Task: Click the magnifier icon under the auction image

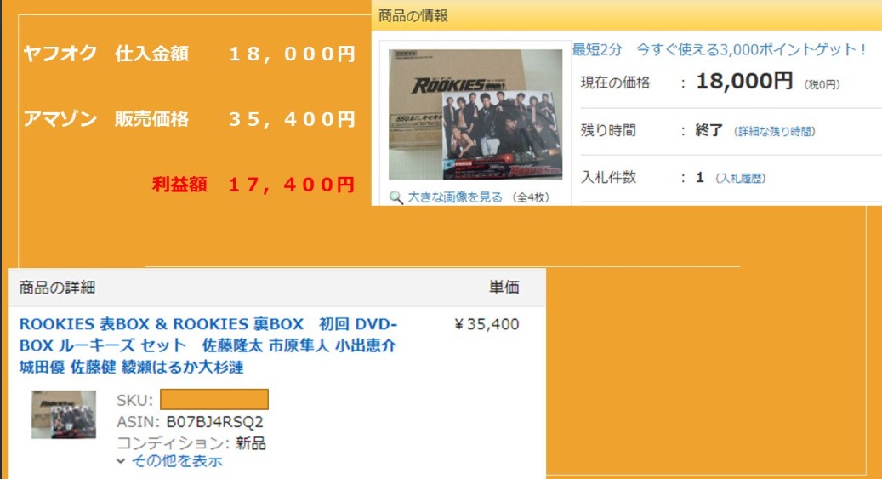Action: pos(396,197)
